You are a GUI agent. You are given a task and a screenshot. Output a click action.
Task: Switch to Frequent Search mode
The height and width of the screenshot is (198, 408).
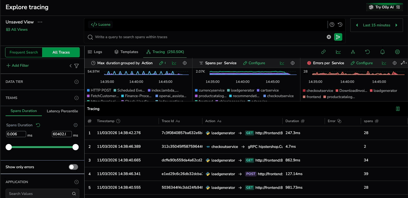(24, 52)
